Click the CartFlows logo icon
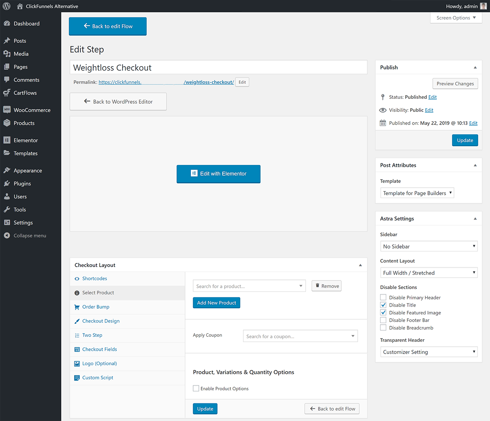Viewport: 490px width, 421px height. click(7, 93)
